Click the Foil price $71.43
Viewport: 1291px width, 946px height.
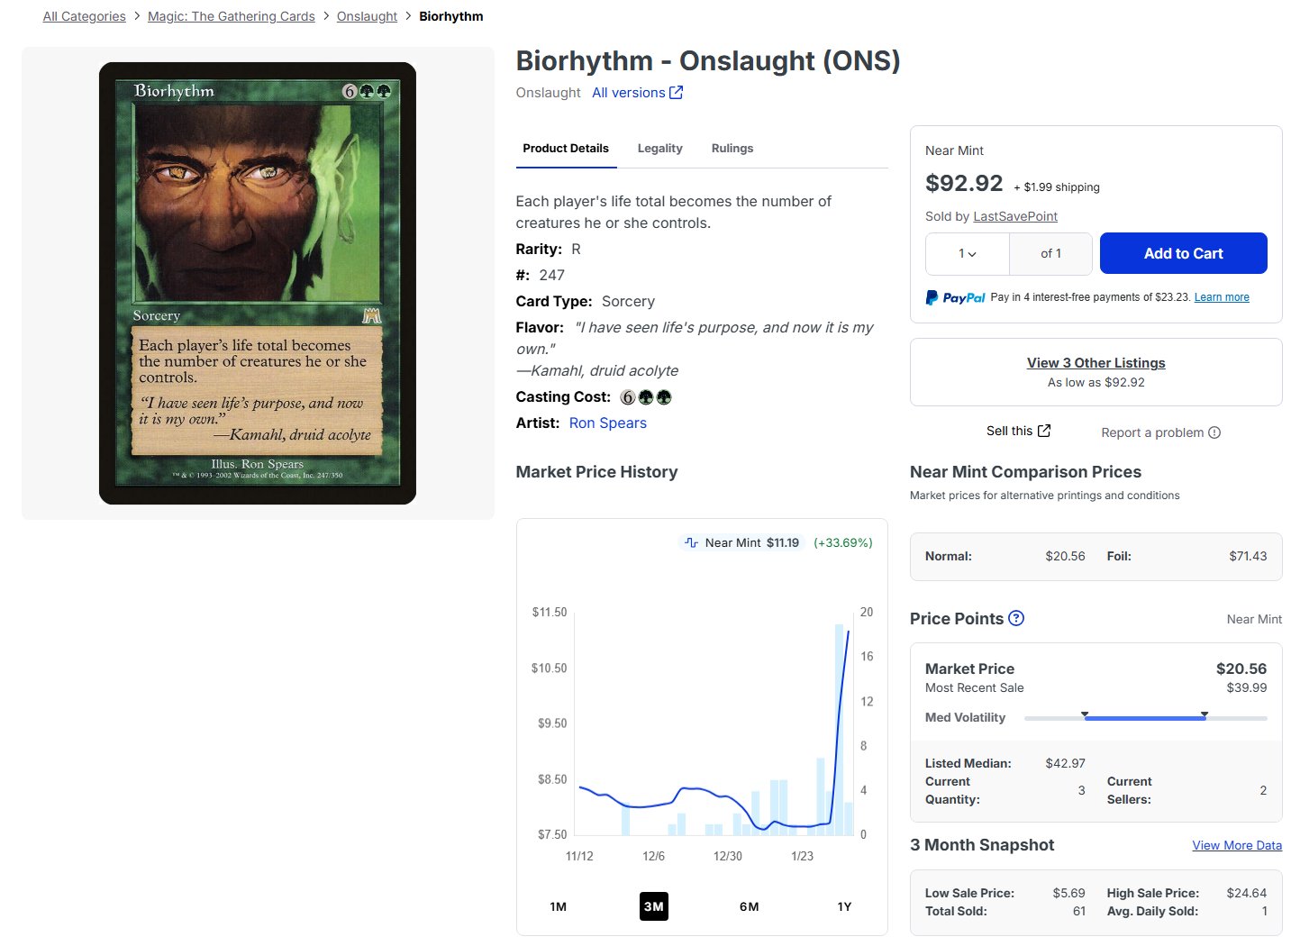[x=1248, y=556]
